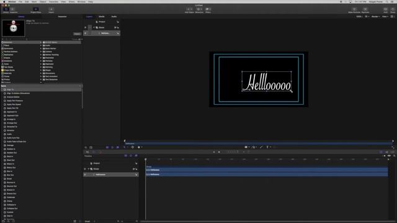Switch to the Media tab
397x223 pixels.
pos(102,17)
